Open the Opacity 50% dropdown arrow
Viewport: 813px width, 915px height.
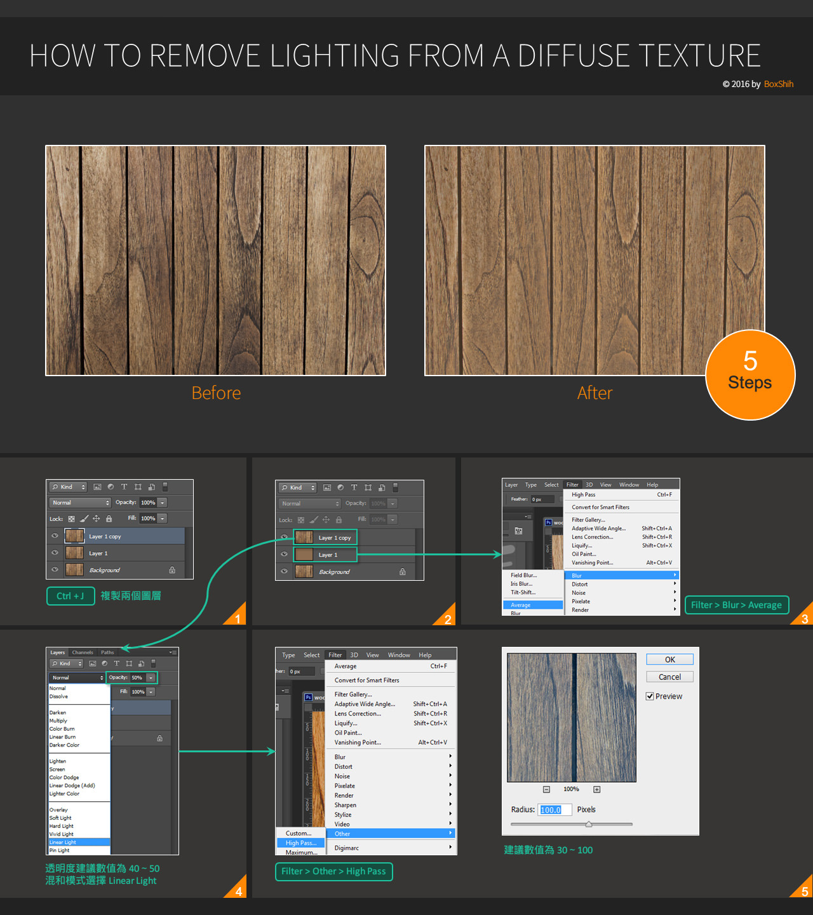[151, 678]
